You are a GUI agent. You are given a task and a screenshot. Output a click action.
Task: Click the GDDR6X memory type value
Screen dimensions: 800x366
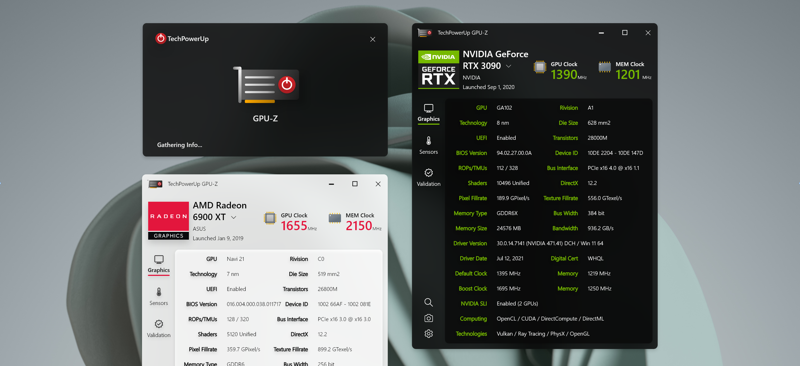click(507, 213)
